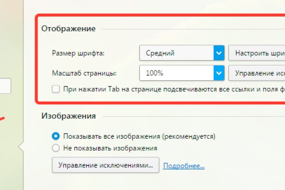
Task: Select 'Показывать все изображения (рекомендуется)' radio button
Action: (56, 136)
